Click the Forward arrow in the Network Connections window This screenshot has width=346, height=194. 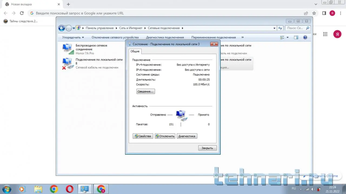coord(69,28)
